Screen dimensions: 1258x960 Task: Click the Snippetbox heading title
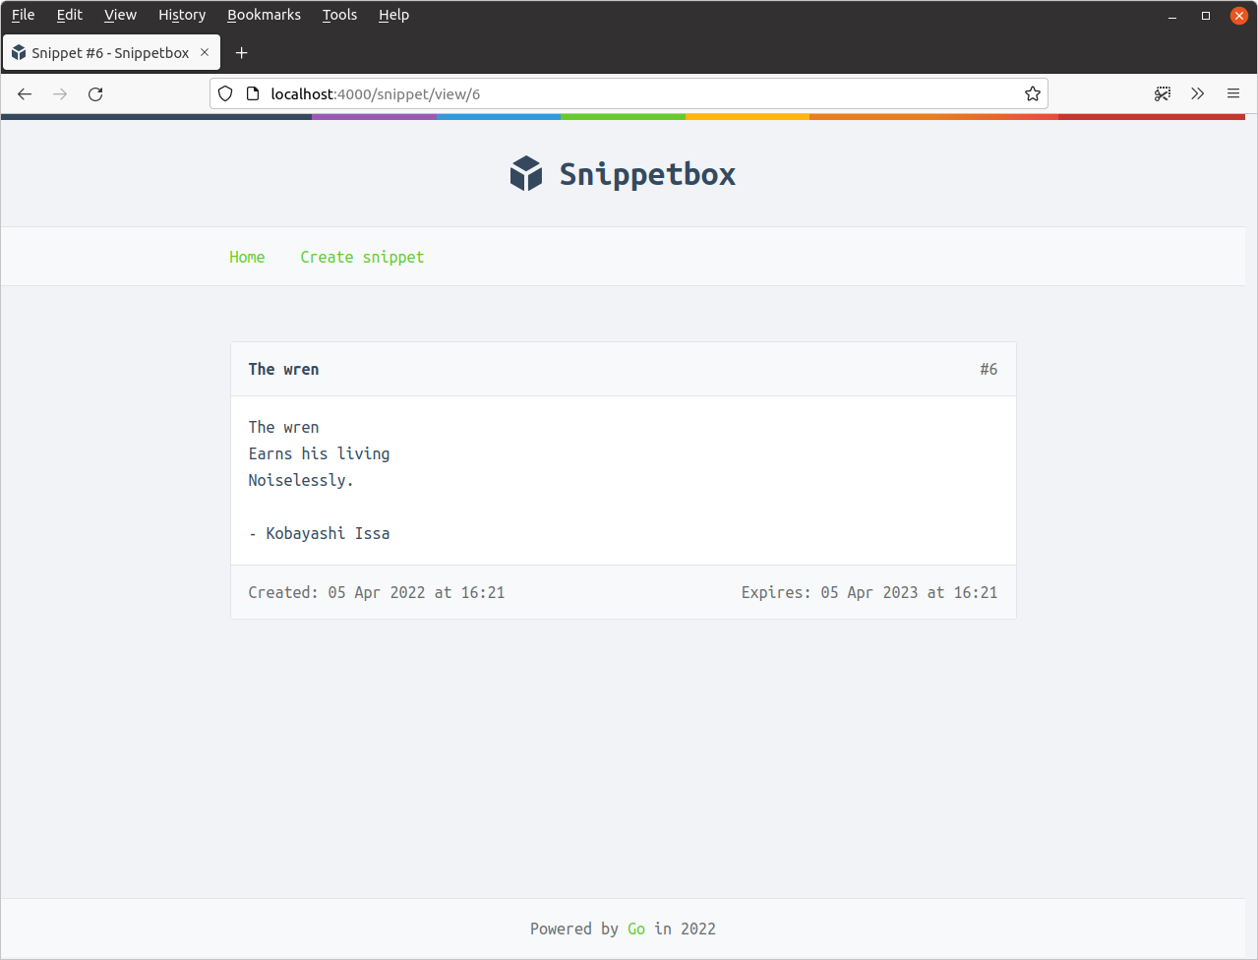647,174
